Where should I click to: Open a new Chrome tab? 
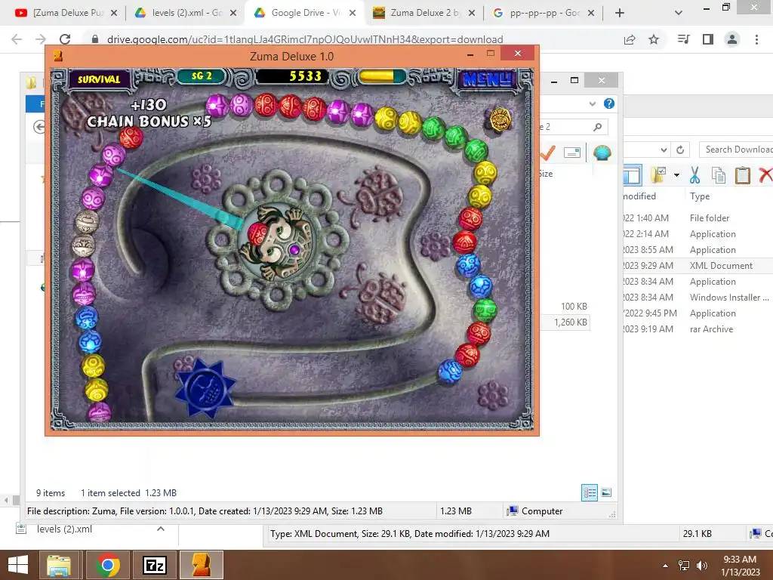point(620,13)
